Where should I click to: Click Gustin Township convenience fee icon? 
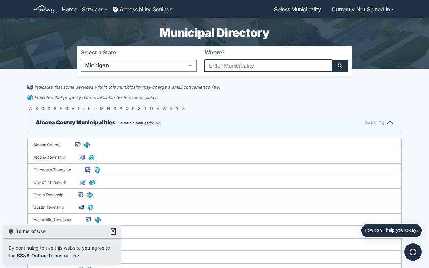click(81, 207)
